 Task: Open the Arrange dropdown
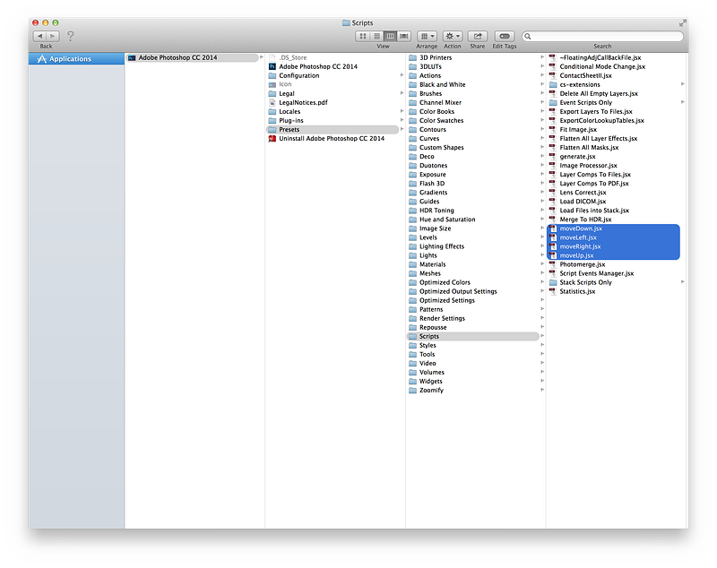428,36
